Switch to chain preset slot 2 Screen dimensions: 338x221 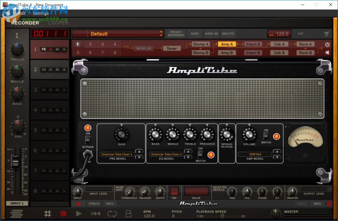90,44
